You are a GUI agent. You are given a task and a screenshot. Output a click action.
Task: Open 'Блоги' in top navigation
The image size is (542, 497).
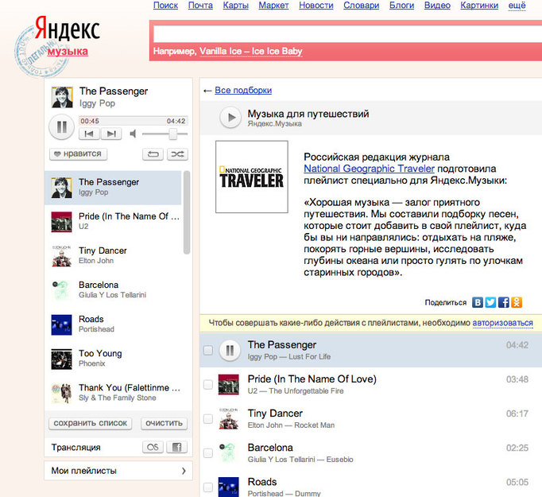pyautogui.click(x=401, y=6)
